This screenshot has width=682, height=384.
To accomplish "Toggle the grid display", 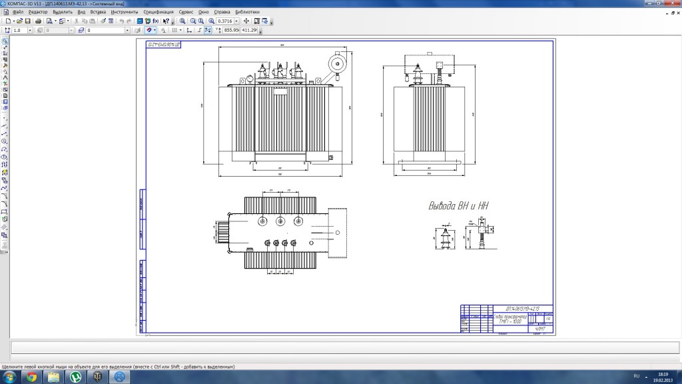I will coord(174,30).
